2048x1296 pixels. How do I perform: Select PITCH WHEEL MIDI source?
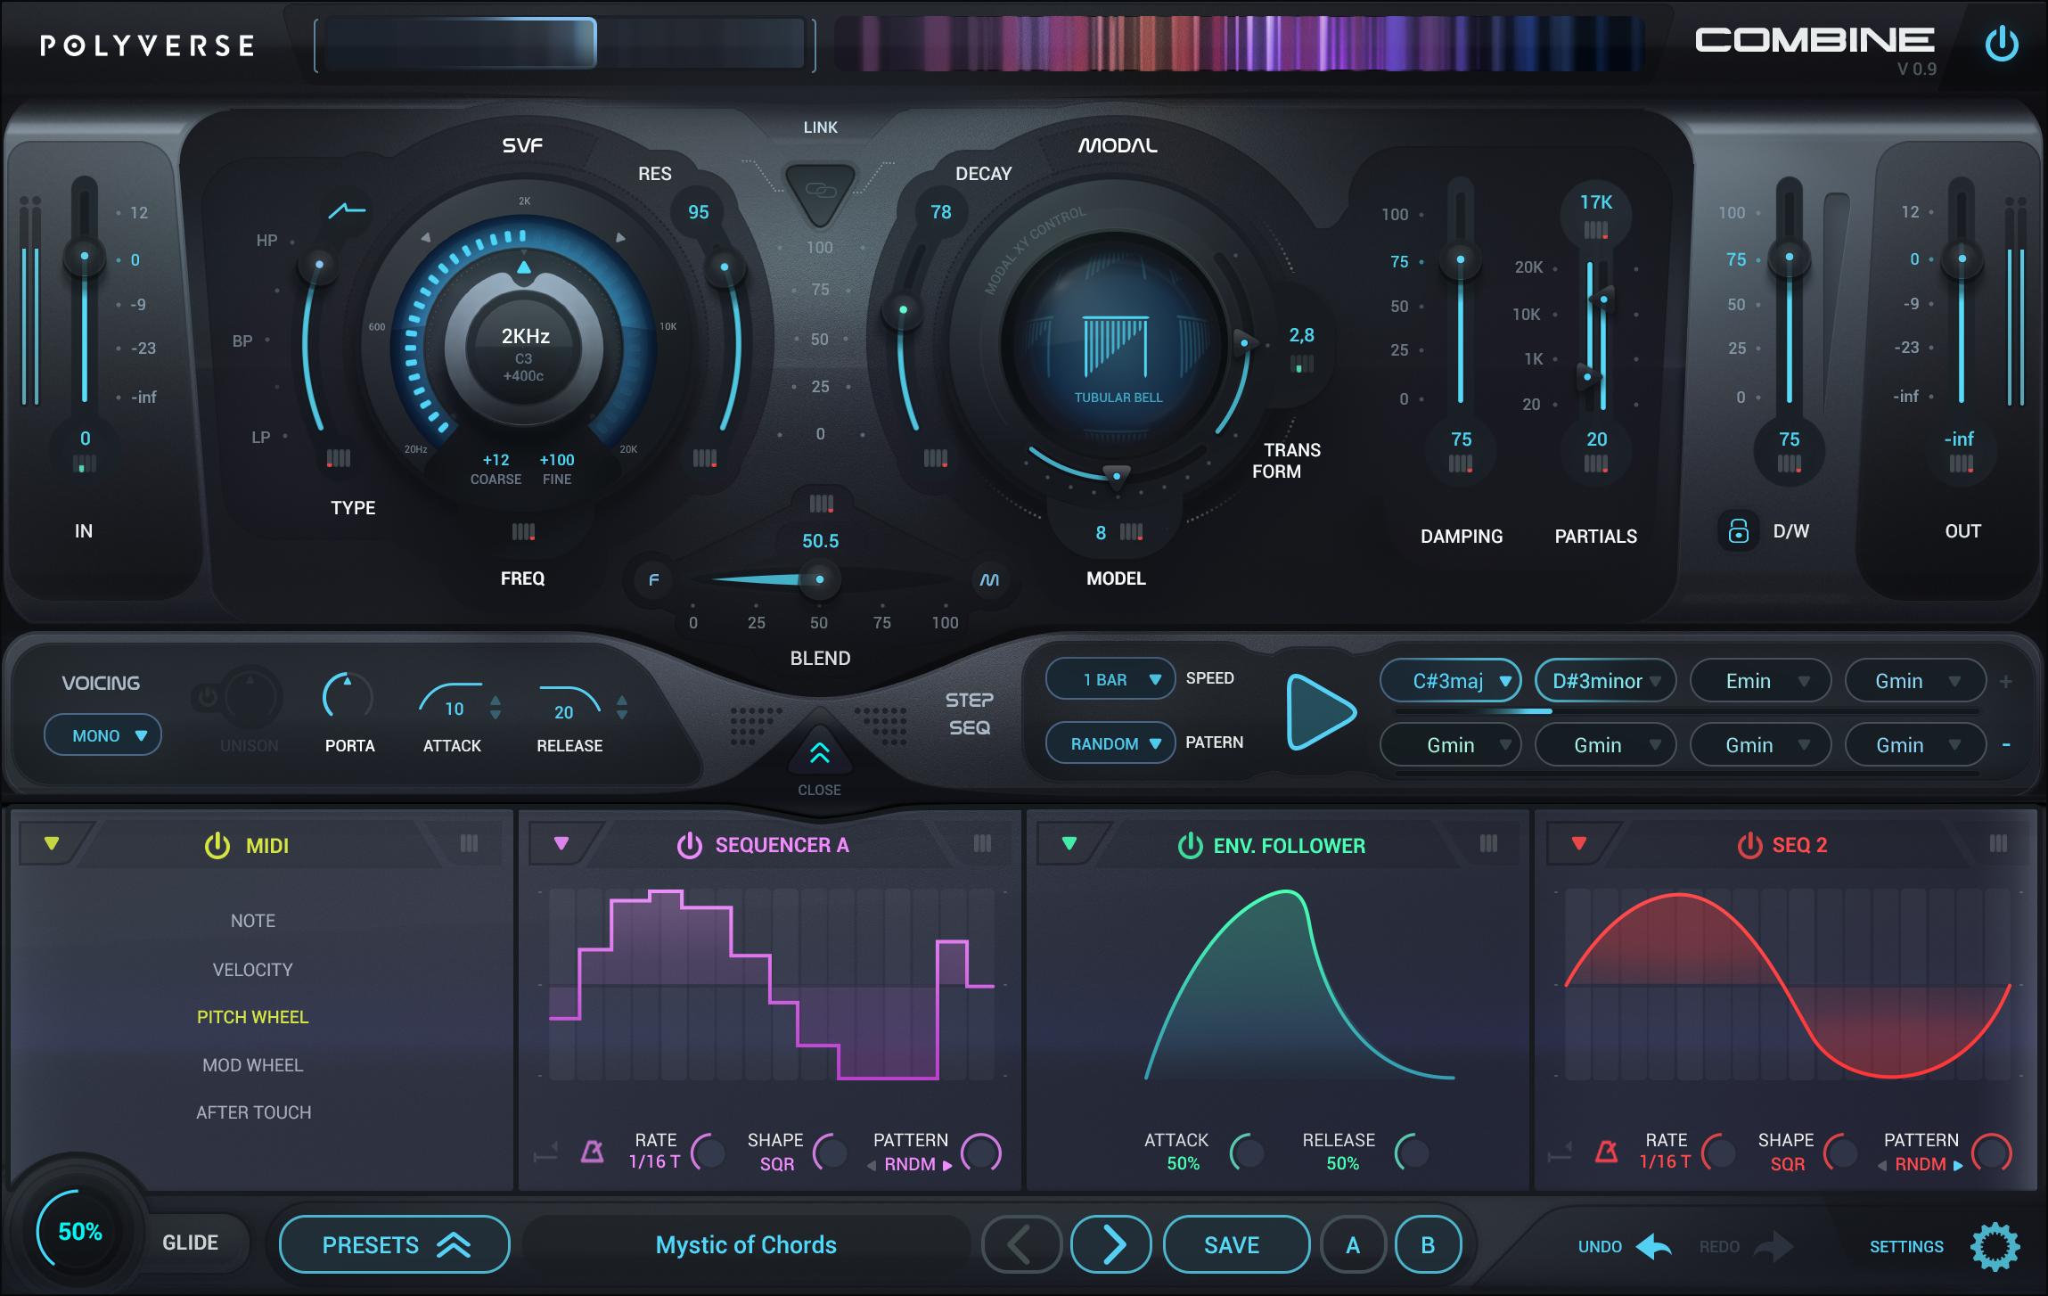(x=253, y=1017)
